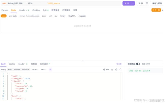Click the small icon right of orange 不一致 badge

pyautogui.click(x=162, y=10)
